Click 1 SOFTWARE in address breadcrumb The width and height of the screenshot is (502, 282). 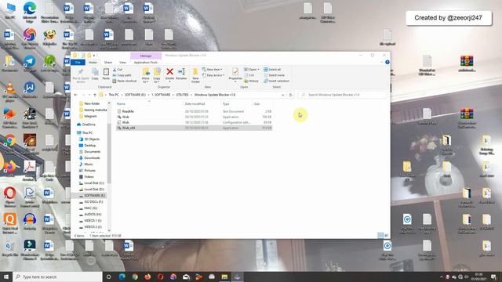pyautogui.click(x=161, y=95)
